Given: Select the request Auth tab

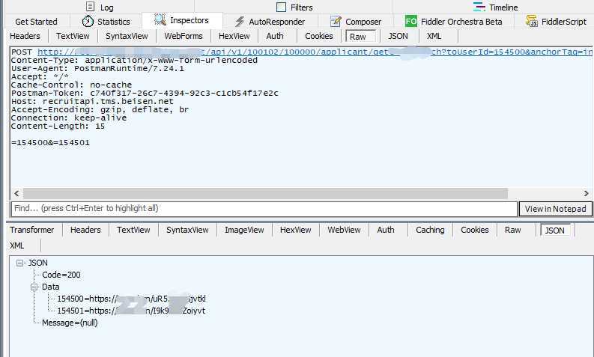Looking at the screenshot, I should [x=275, y=37].
